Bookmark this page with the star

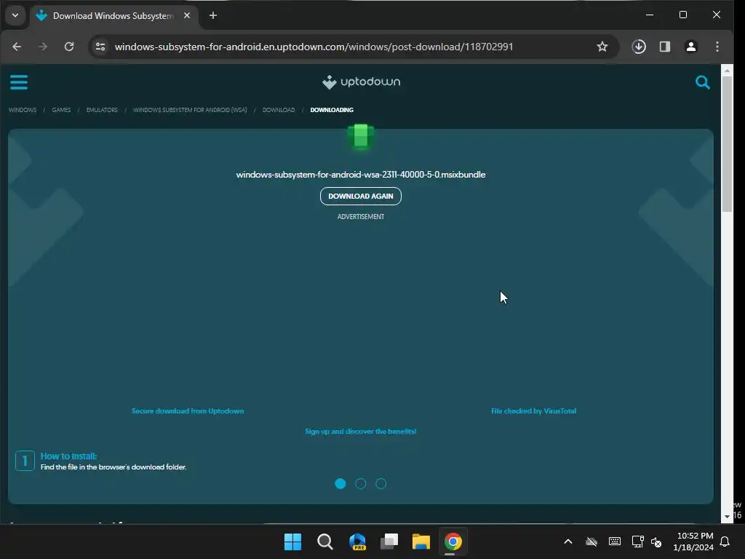602,47
